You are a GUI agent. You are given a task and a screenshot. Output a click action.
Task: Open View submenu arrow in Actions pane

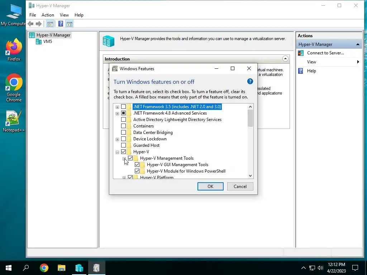tap(358, 62)
